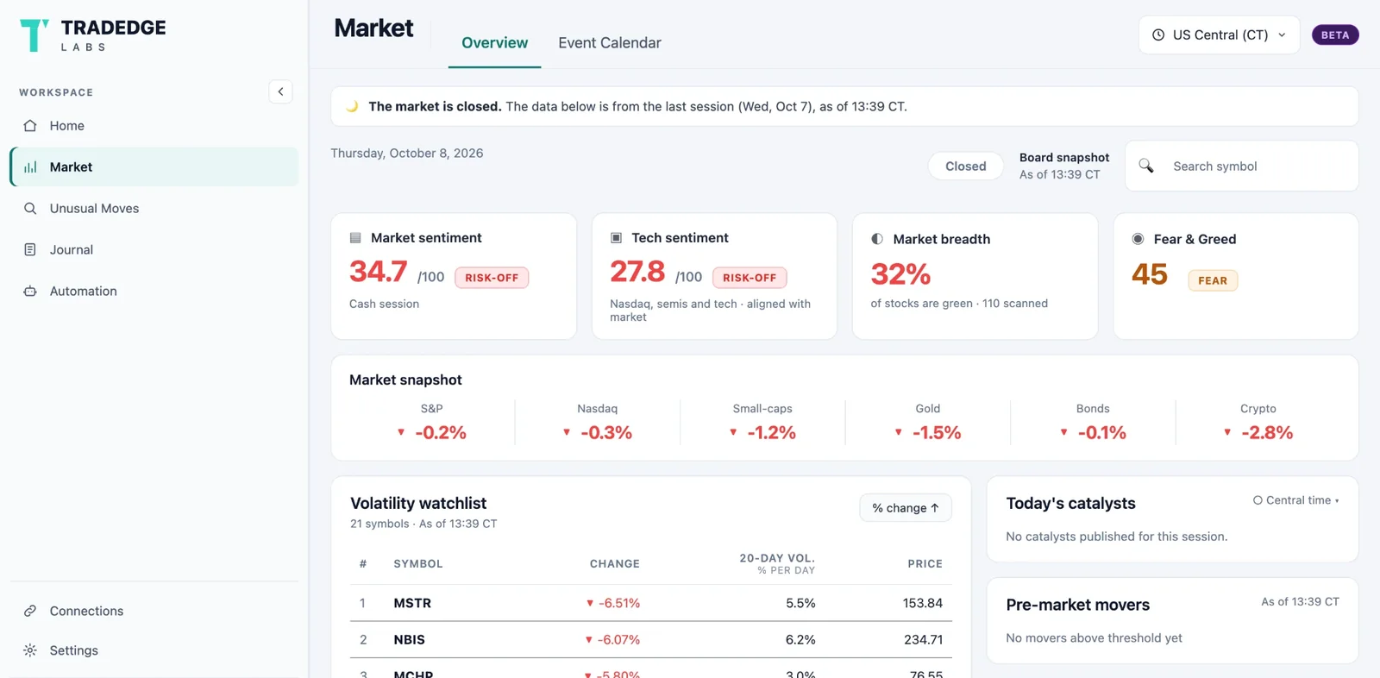Collapse the sidebar with the chevron button

coord(280,91)
